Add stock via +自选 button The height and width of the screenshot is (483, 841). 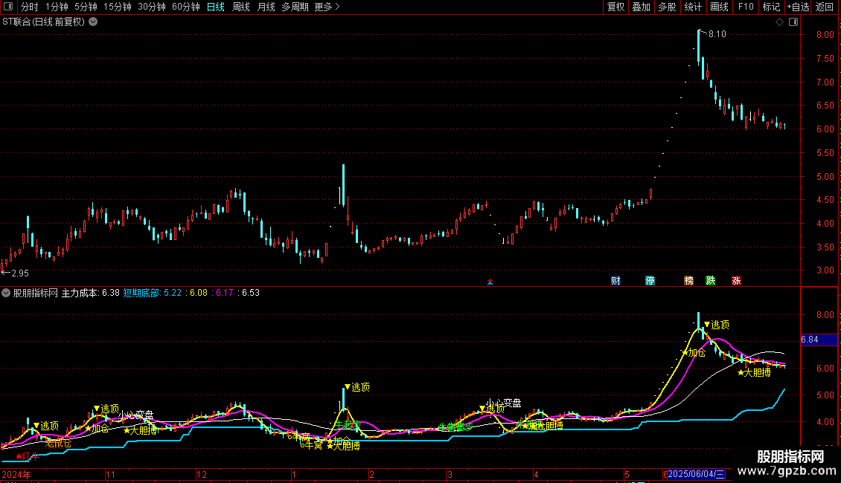798,7
